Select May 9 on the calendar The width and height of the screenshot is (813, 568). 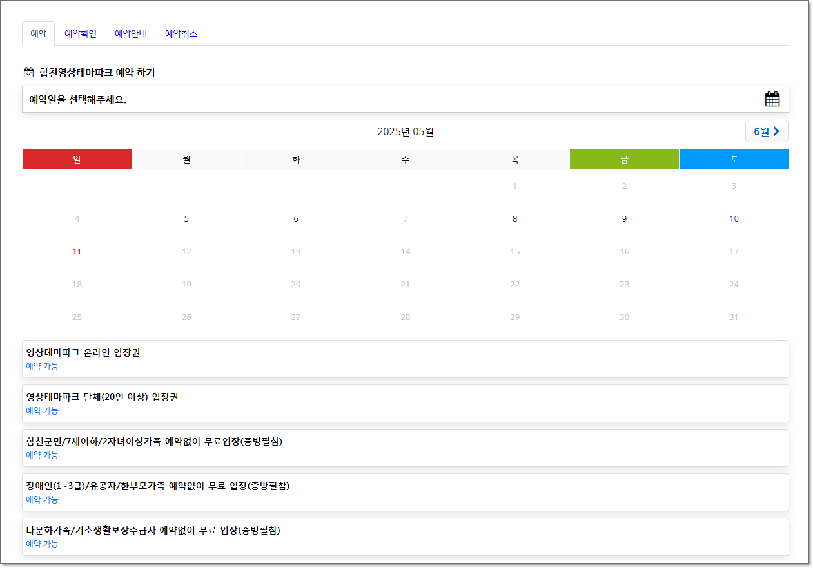(624, 219)
